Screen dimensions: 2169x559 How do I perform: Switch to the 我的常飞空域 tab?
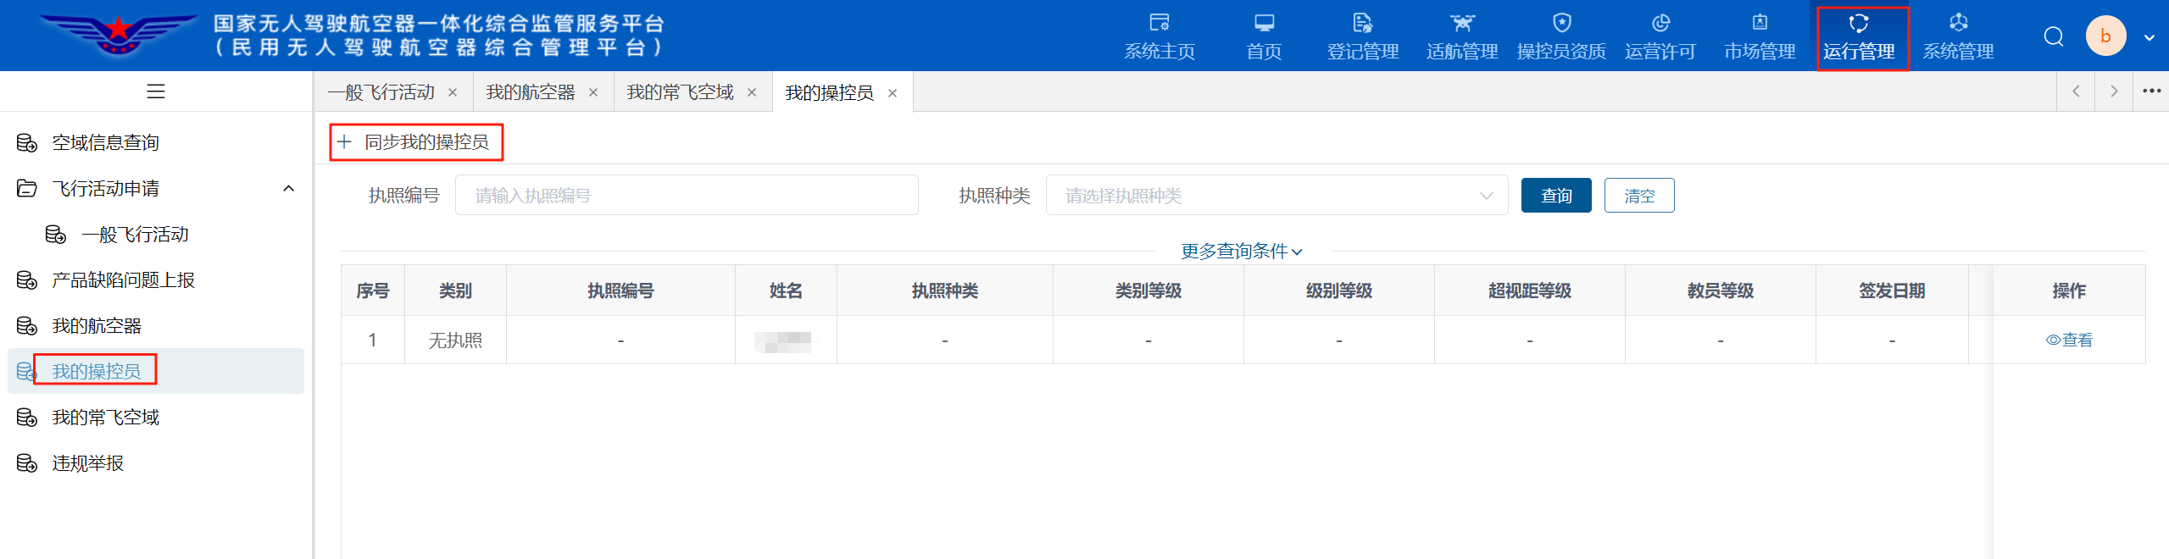tap(680, 92)
